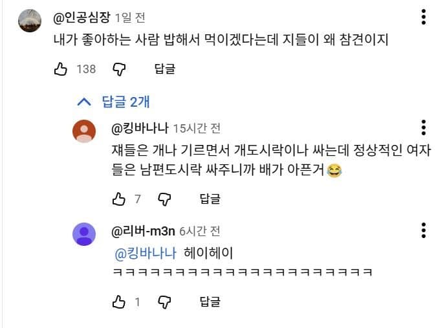This screenshot has width=445, height=328.
Task: Click the collapse chevron next to 답글 2개
Action: [83, 102]
